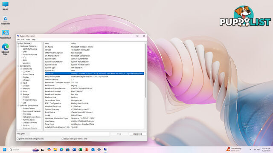Select USB tree item
This screenshot has width=273, height=153.
pos(24,103)
